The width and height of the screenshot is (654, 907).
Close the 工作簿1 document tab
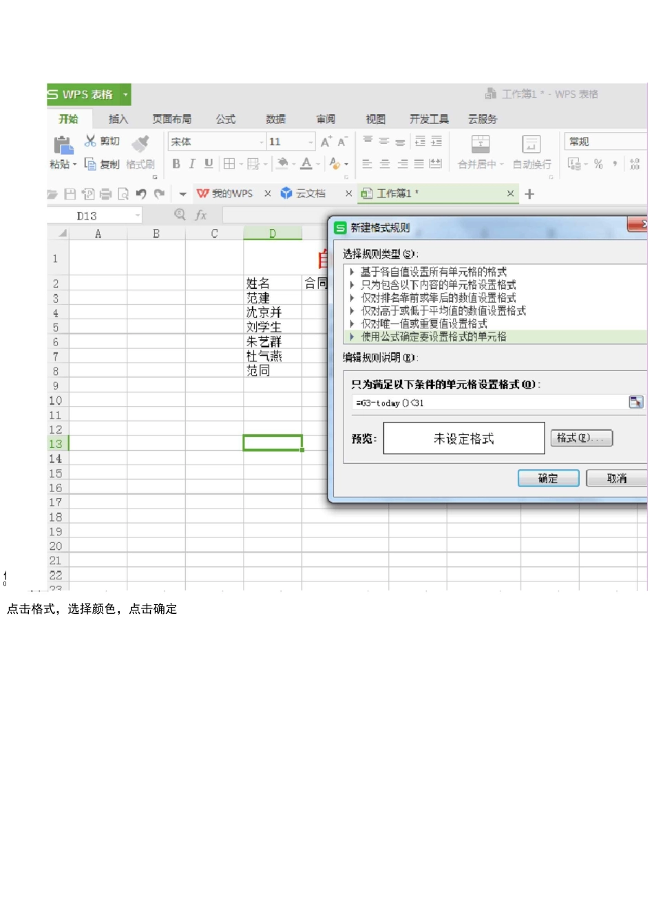[510, 194]
